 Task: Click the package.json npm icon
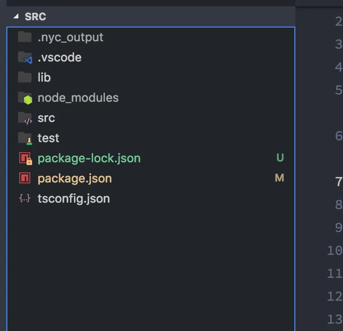(x=24, y=178)
